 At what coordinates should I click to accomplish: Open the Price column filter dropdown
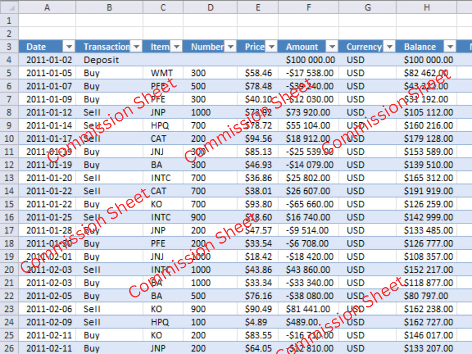tap(271, 47)
